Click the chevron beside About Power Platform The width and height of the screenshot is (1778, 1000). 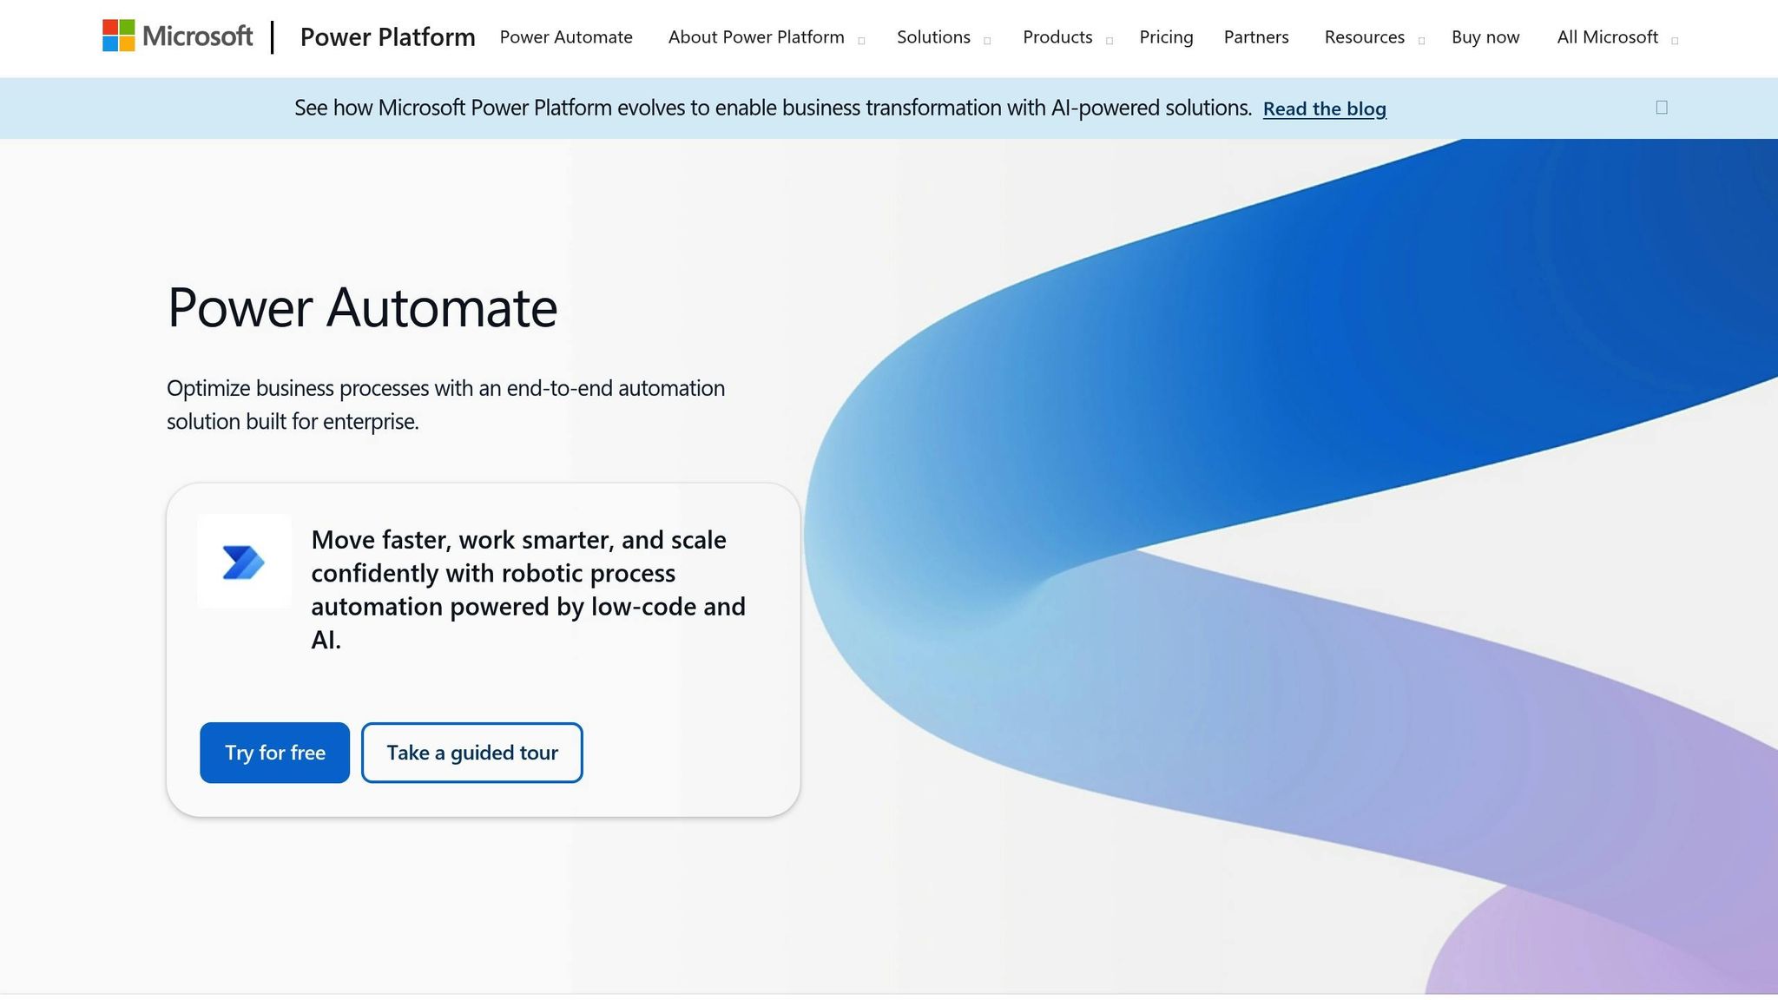click(861, 40)
